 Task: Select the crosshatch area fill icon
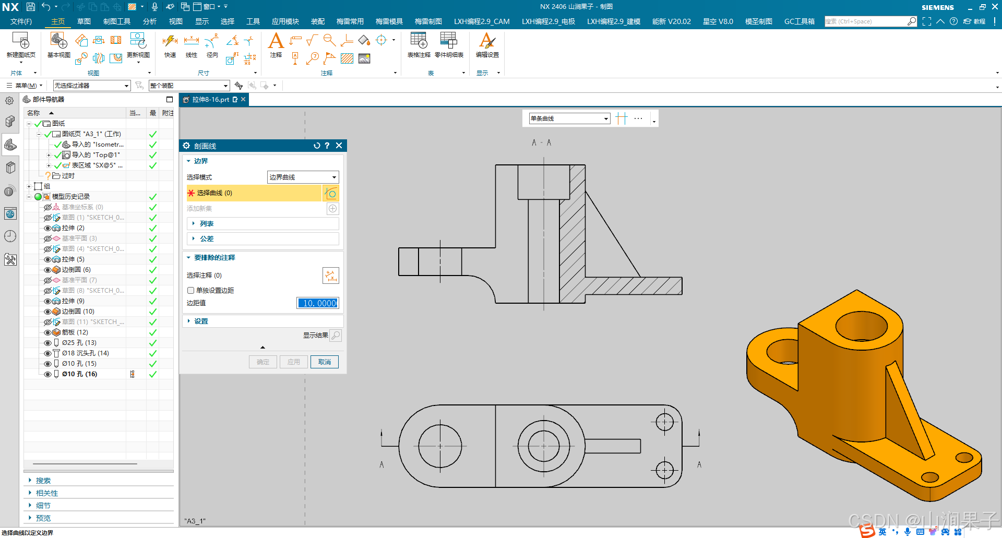tap(347, 58)
